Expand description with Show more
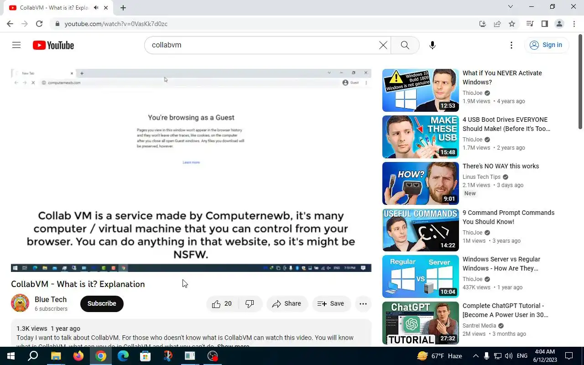 tap(233, 345)
